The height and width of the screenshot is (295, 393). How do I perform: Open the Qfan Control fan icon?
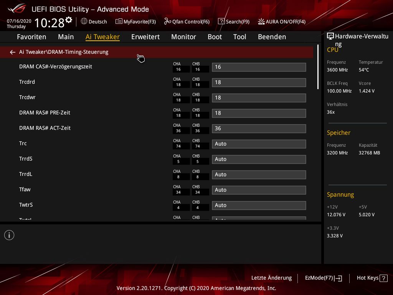[x=167, y=22]
